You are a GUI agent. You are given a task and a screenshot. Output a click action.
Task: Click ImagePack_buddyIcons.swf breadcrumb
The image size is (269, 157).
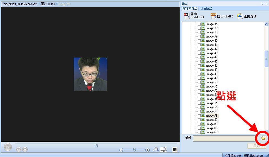[20, 4]
